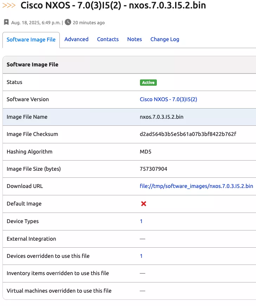The height and width of the screenshot is (306, 256).
Task: Select the Software Image File tab
Action: (x=31, y=40)
